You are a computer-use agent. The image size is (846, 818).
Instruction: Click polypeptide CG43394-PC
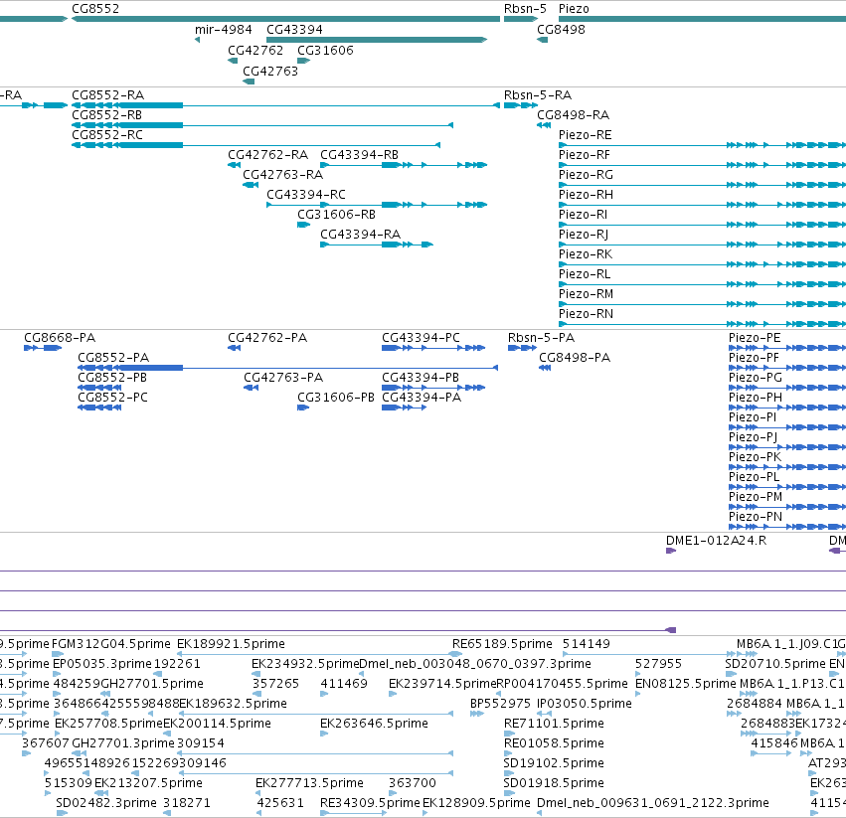point(421,338)
